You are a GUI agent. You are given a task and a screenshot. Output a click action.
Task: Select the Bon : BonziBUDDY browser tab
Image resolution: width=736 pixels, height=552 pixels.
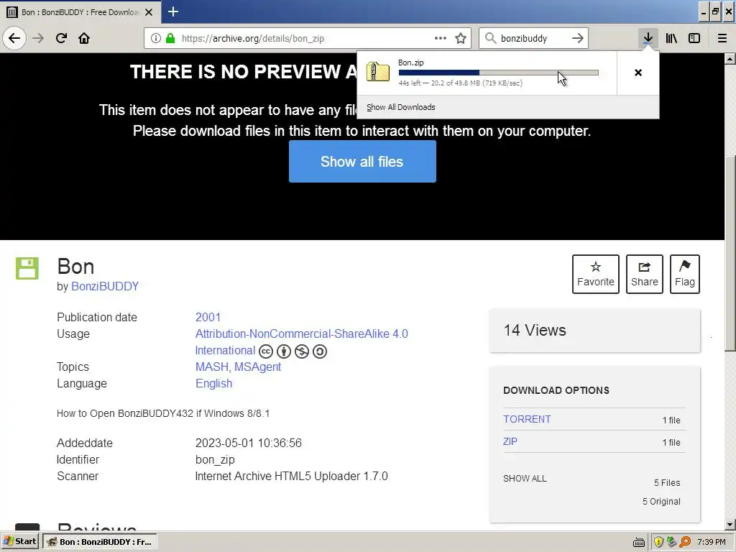tap(80, 12)
